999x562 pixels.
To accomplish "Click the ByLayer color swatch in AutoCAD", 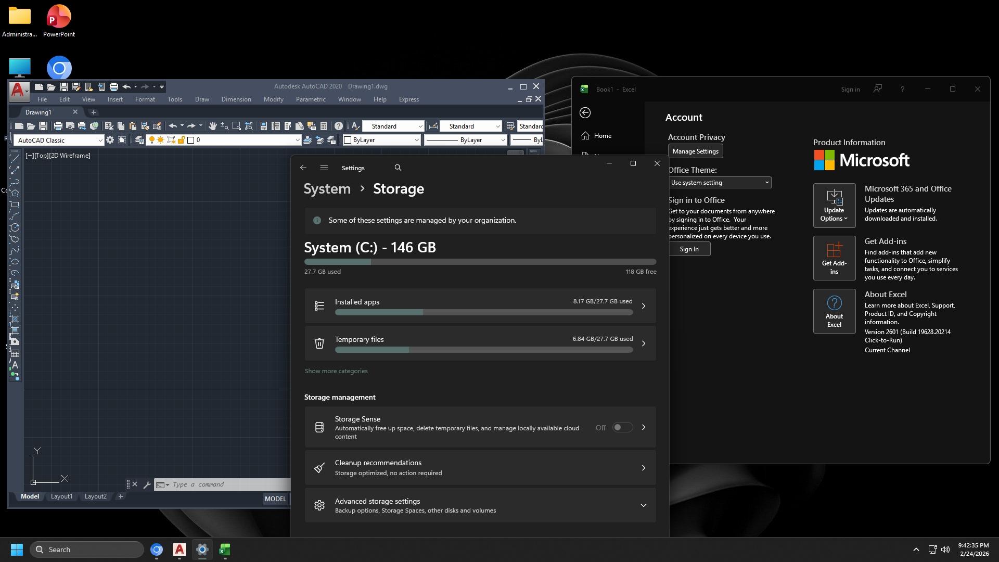I will 348,140.
